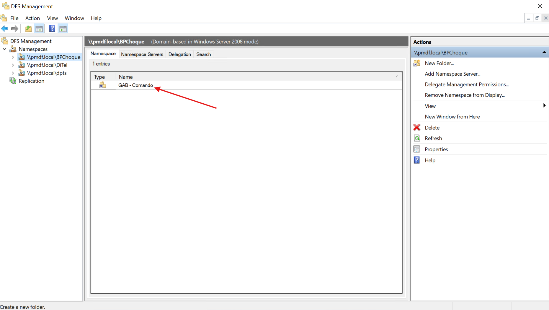
Task: Collapse the BPChoque actions section arrow
Action: tap(544, 52)
